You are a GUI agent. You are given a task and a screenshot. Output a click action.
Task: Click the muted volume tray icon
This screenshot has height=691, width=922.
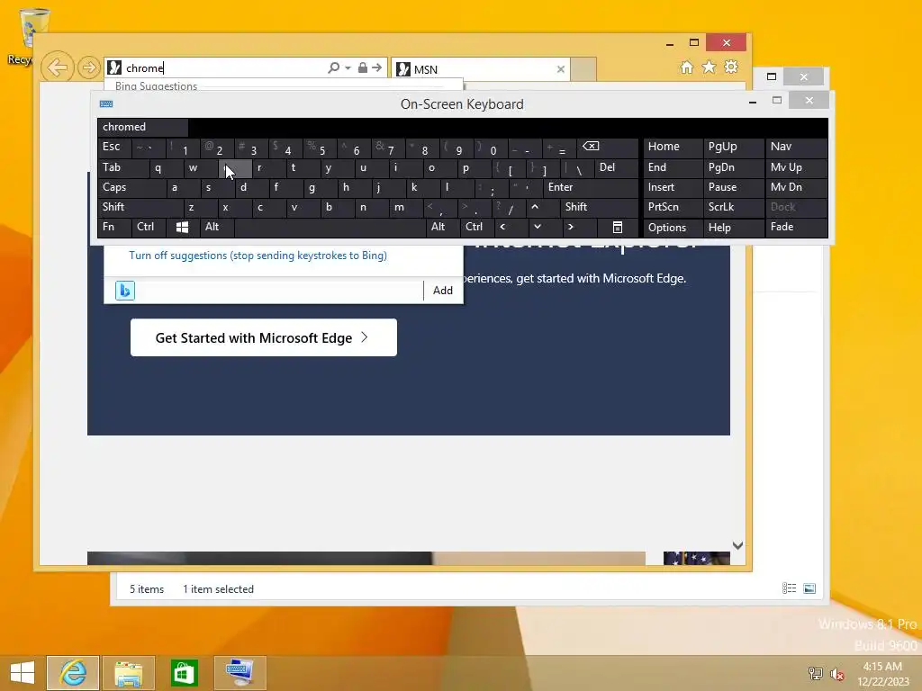(x=836, y=674)
